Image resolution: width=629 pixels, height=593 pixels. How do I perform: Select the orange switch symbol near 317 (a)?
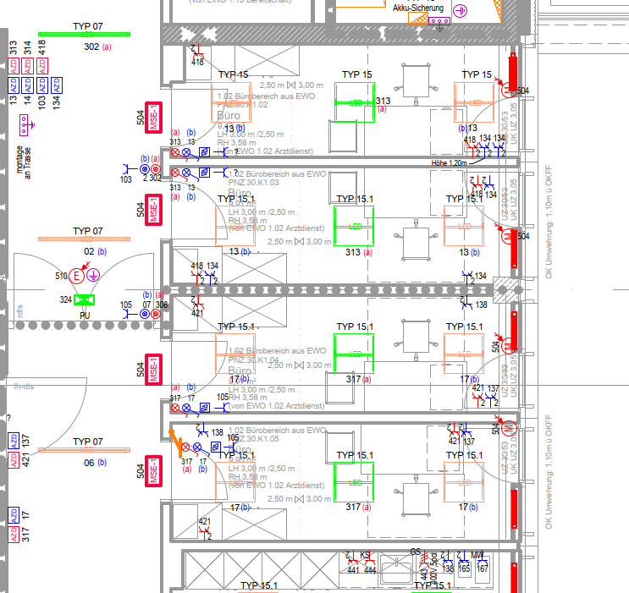176,443
